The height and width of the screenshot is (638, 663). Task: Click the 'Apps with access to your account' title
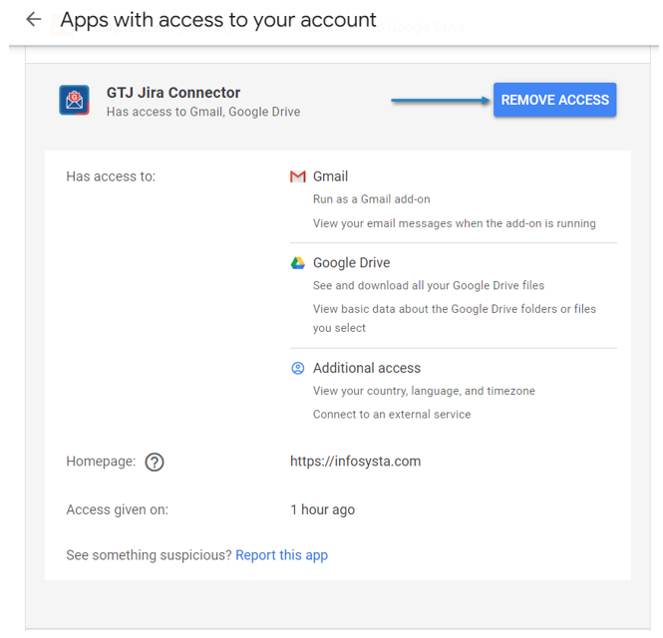[x=218, y=20]
